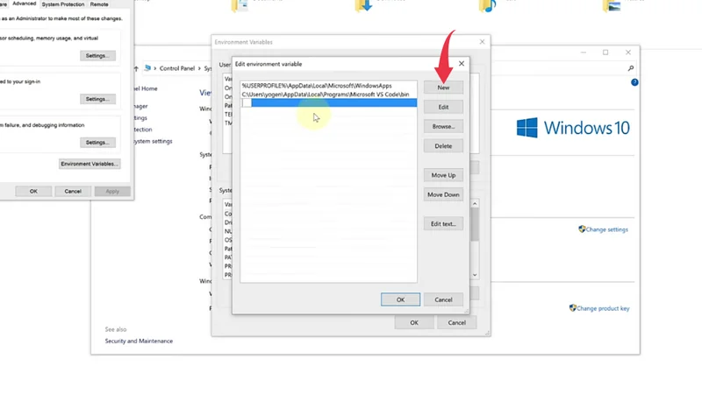Click the Environment Variables... button
This screenshot has height=394, width=702.
coord(90,164)
